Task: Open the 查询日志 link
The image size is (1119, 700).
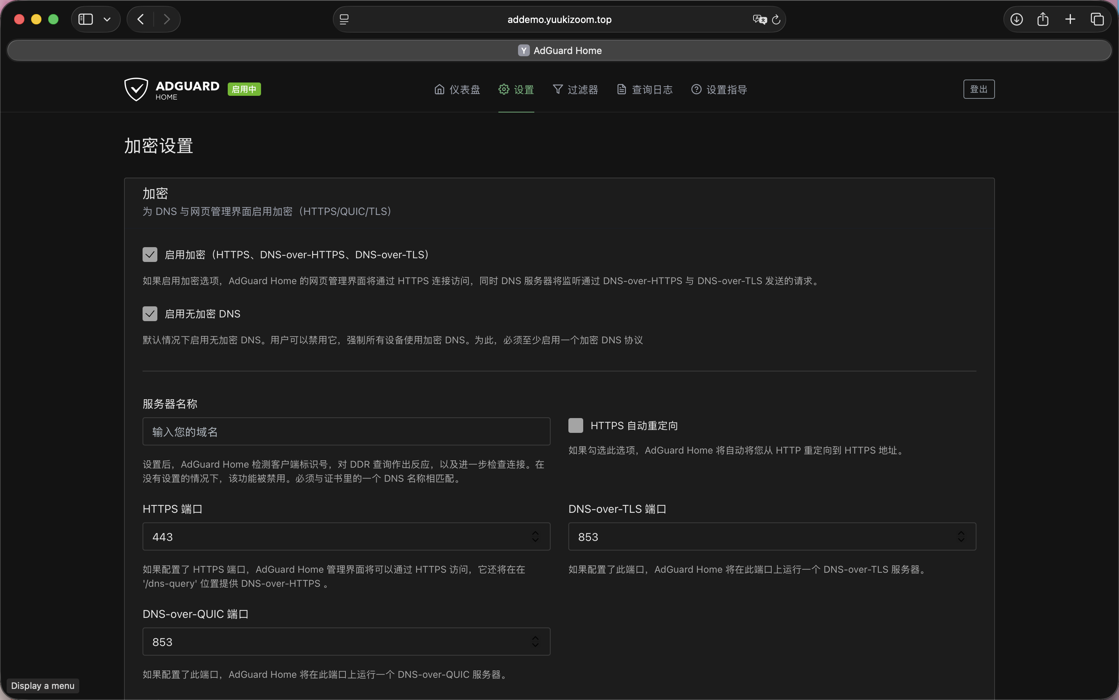Action: click(645, 90)
